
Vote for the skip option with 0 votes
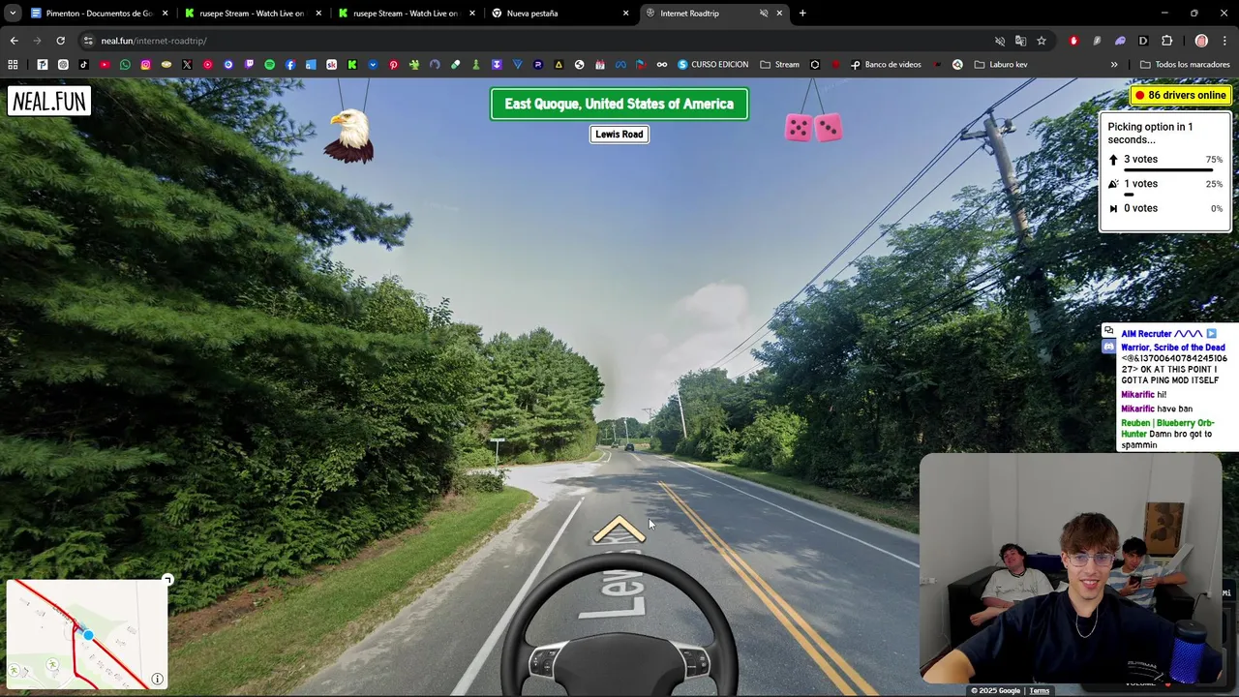click(1164, 208)
